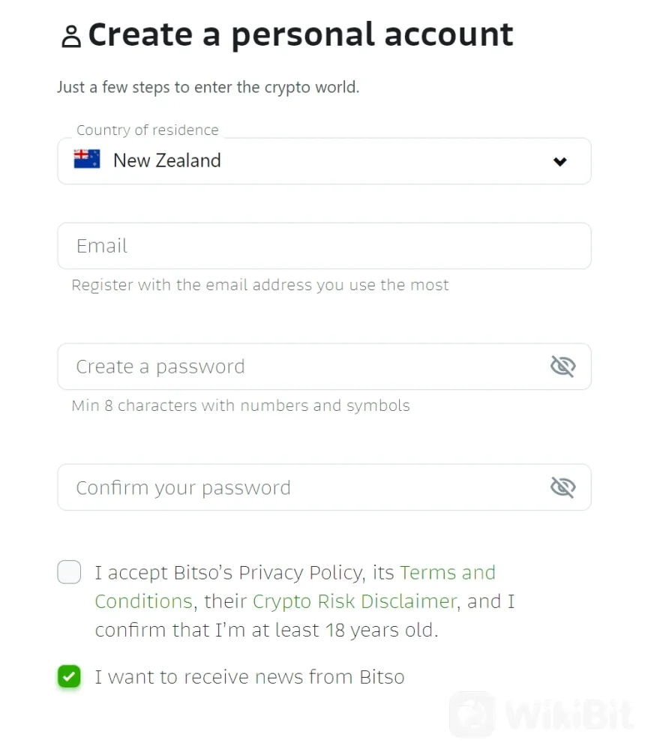Reveal the confirm password with its eye icon
The width and height of the screenshot is (645, 752).
562,487
